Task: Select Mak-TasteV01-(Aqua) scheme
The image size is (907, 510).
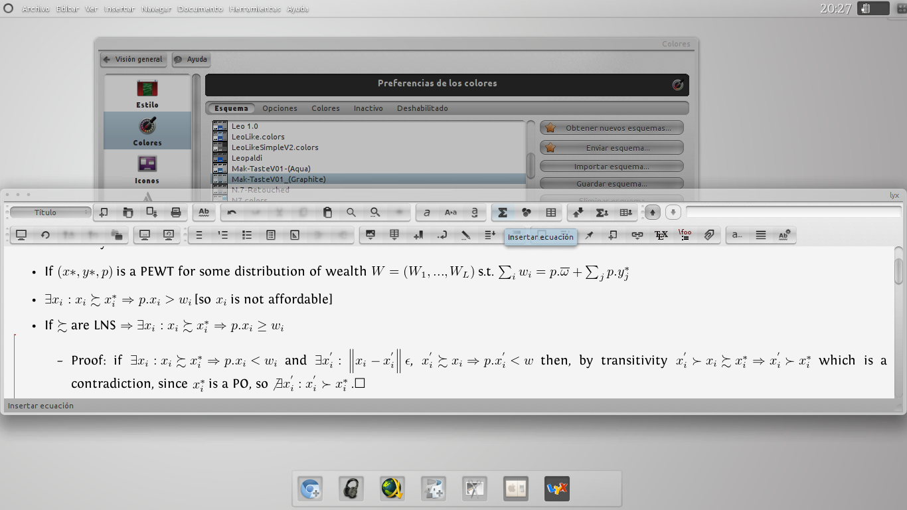Action: tap(369, 169)
